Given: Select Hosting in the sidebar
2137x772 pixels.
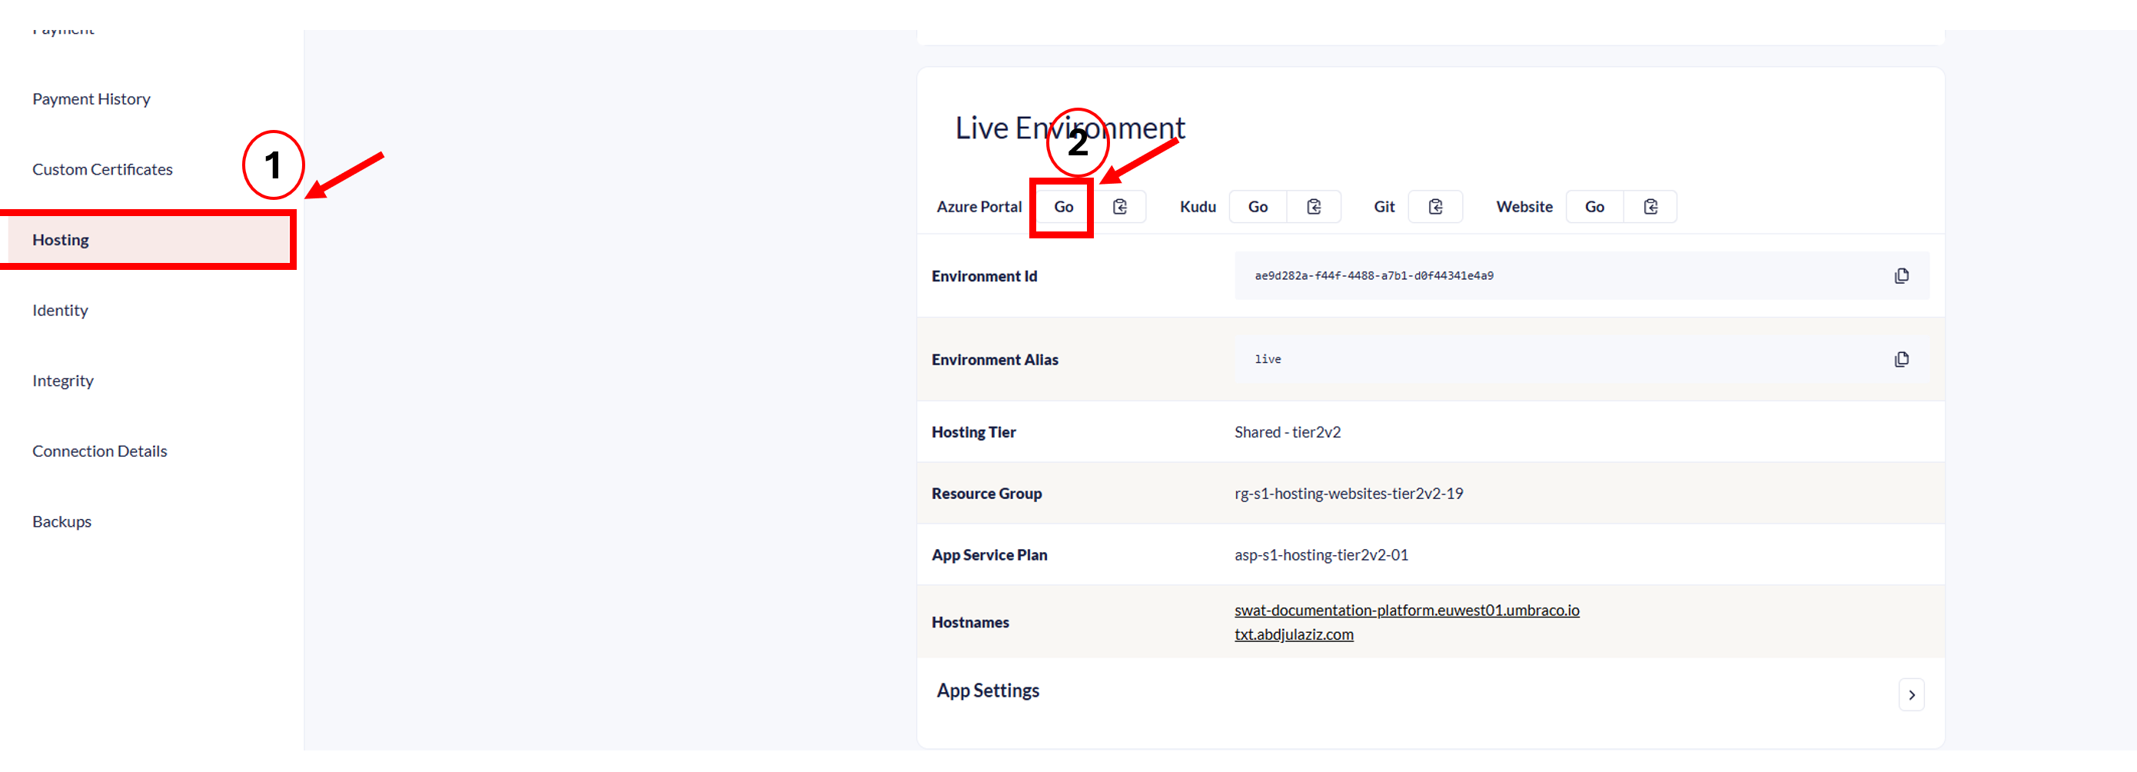Looking at the screenshot, I should [x=61, y=240].
